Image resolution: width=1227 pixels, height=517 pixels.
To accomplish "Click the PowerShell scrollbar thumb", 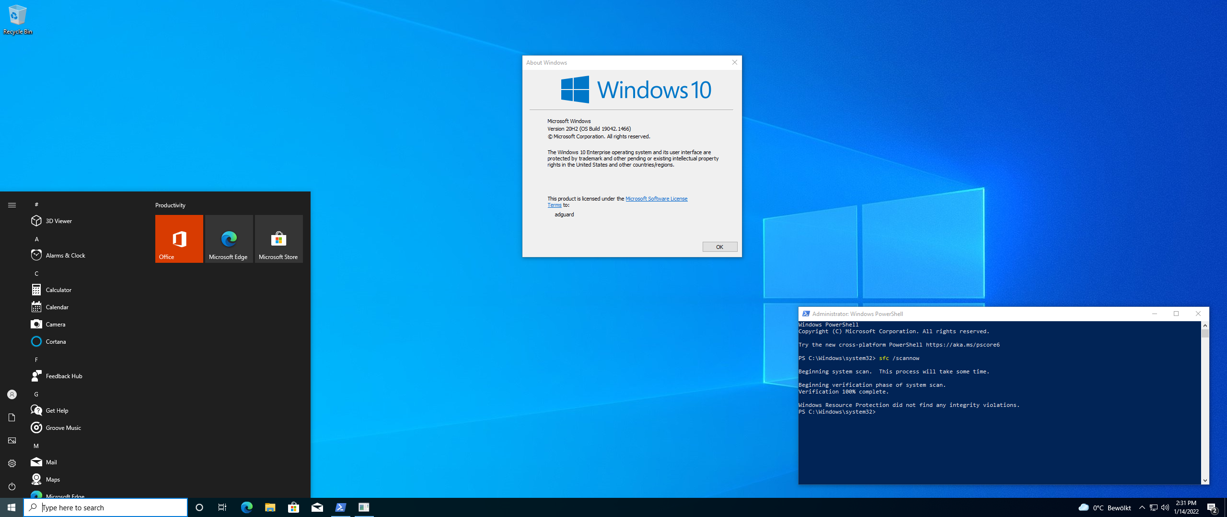I will tap(1205, 333).
